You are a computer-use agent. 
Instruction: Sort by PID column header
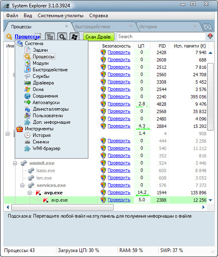click(x=162, y=46)
